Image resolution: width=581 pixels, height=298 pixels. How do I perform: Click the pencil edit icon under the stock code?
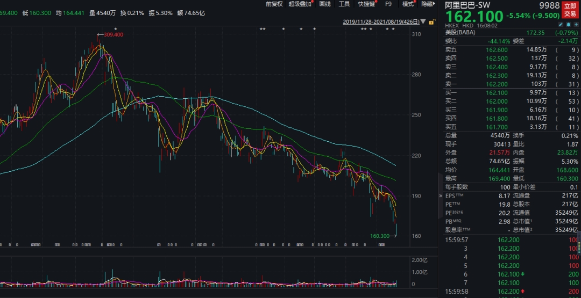click(x=561, y=24)
